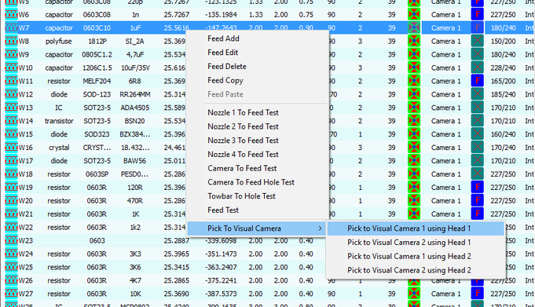Screen dimensions: 535x307
Task: Click 150/200 value in row W8
Action: pyautogui.click(x=503, y=42)
